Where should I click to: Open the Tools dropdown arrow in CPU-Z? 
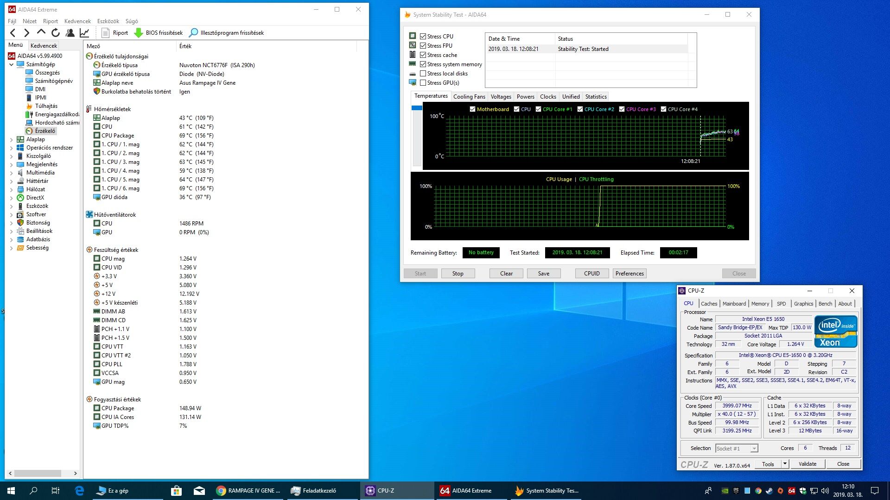785,464
